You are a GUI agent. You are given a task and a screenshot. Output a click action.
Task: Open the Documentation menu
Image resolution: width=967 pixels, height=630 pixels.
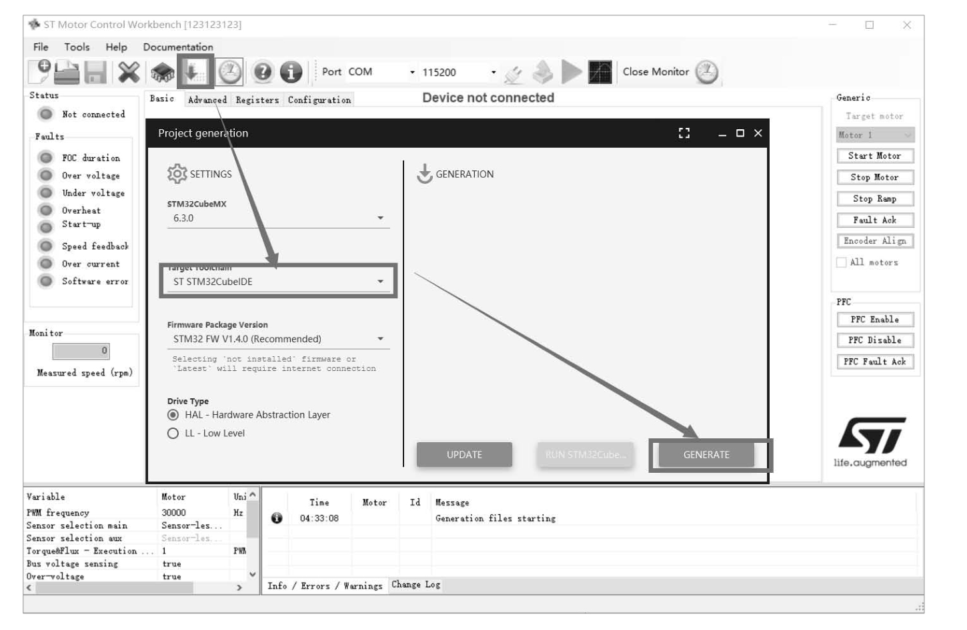coord(178,47)
